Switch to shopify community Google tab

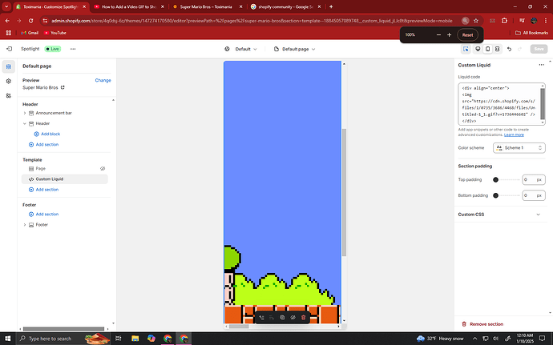tap(285, 6)
